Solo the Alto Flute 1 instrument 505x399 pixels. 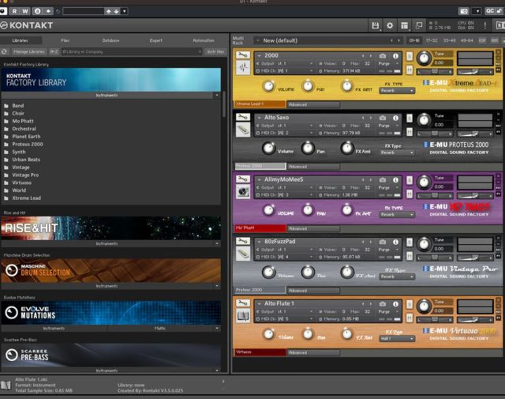(409, 304)
